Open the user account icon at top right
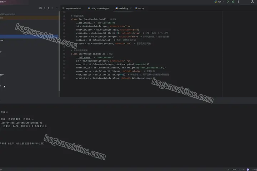This screenshot has width=257, height=171. click(x=252, y=2)
